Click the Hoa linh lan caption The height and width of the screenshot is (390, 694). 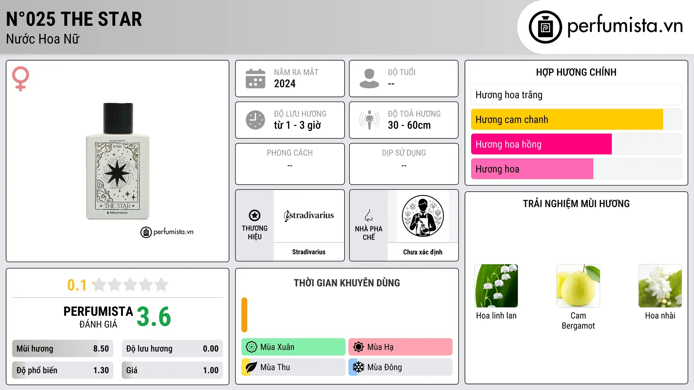point(496,316)
